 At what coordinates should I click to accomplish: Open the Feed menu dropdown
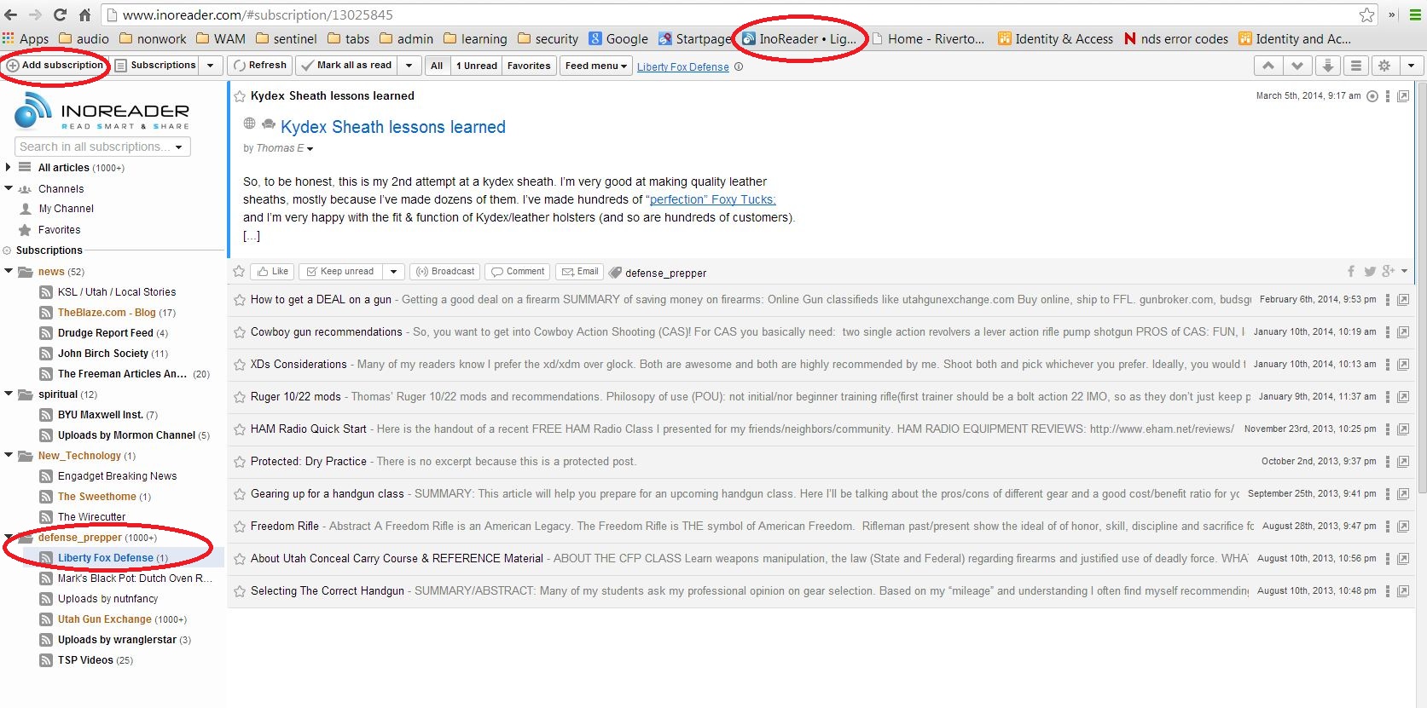595,66
